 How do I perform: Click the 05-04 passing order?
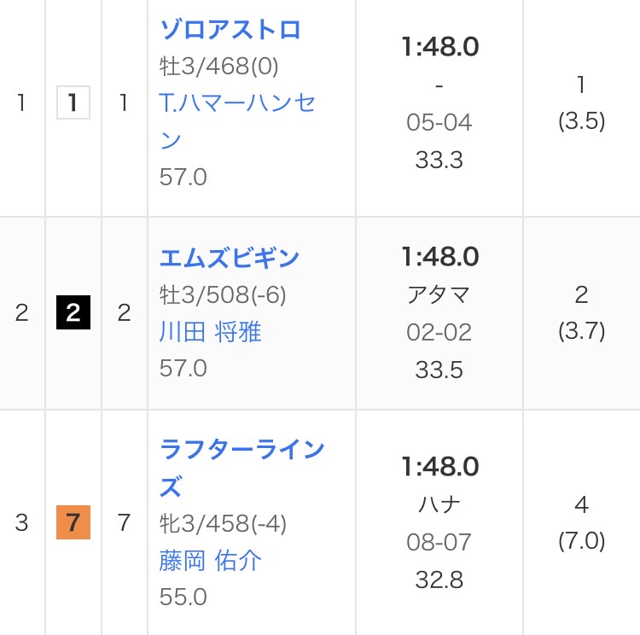click(439, 122)
